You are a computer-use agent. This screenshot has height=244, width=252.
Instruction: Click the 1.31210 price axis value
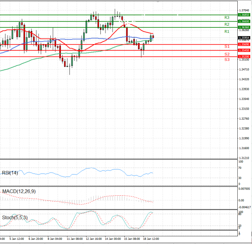pos(244,158)
